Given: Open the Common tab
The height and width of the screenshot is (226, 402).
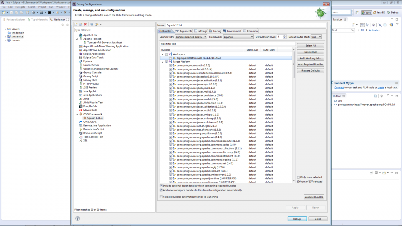Looking at the screenshot, I should click(x=250, y=31).
